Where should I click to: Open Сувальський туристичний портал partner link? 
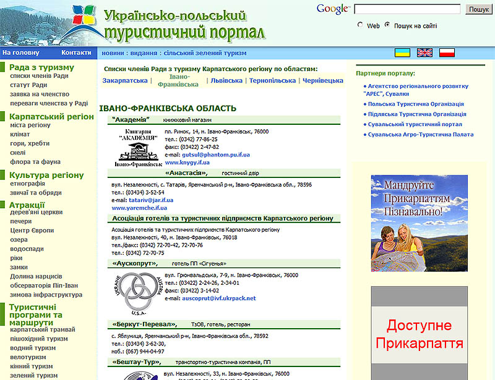(415, 124)
